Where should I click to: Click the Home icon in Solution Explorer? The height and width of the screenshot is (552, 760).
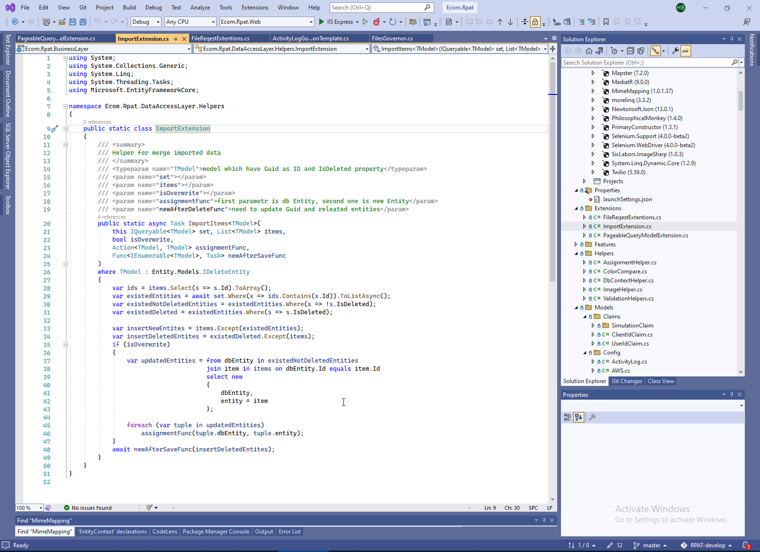coord(589,51)
